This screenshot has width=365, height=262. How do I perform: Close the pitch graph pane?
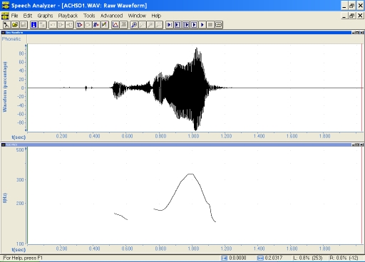(x=362, y=145)
